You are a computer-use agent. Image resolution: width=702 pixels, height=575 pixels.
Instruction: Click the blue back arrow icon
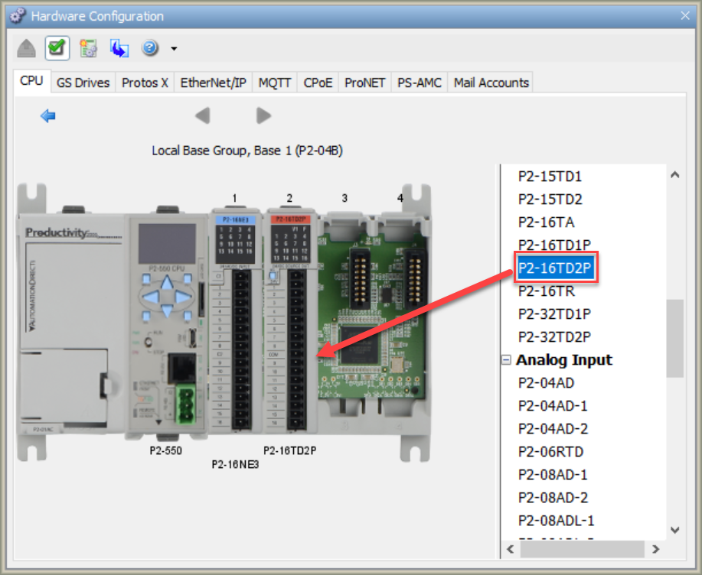pos(48,116)
